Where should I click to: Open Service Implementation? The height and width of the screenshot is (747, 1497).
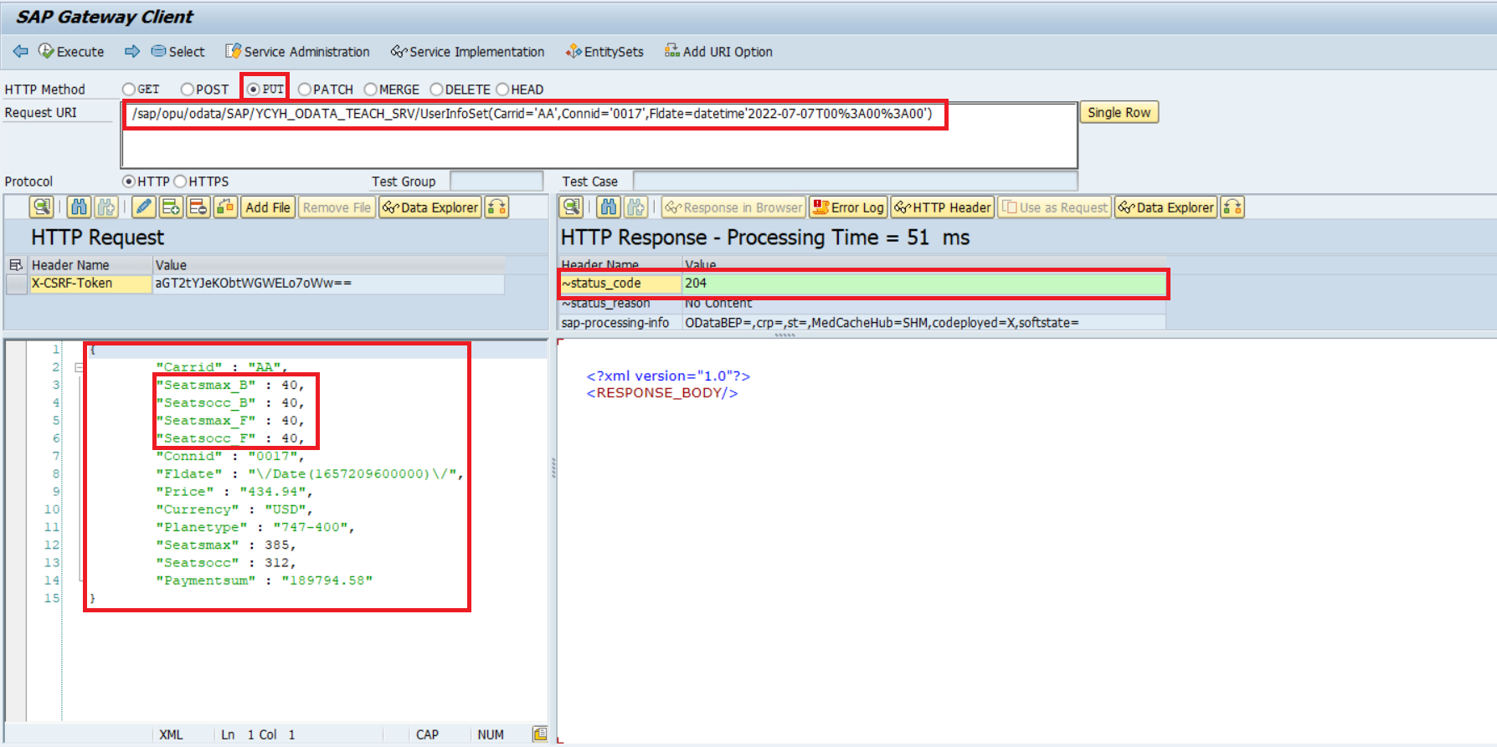467,52
